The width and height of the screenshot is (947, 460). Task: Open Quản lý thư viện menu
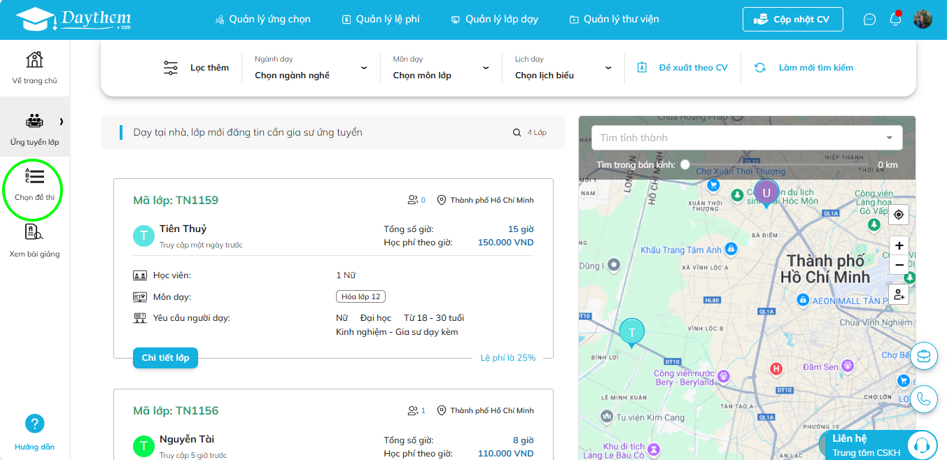coord(614,20)
